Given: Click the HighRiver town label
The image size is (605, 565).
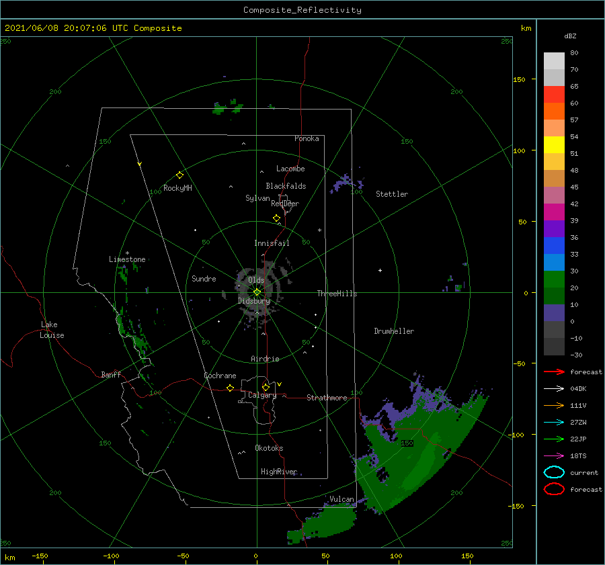Looking at the screenshot, I should 279,472.
